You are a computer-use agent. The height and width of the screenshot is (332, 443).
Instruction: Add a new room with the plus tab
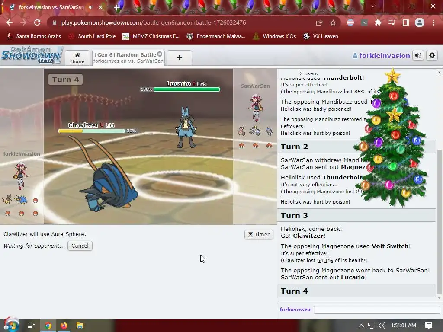pos(180,58)
